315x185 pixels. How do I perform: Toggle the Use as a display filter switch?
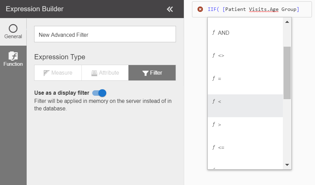click(x=99, y=93)
